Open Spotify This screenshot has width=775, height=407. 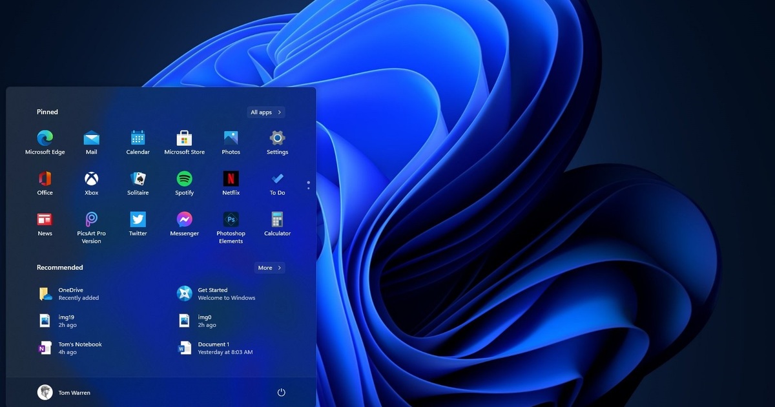pos(185,183)
